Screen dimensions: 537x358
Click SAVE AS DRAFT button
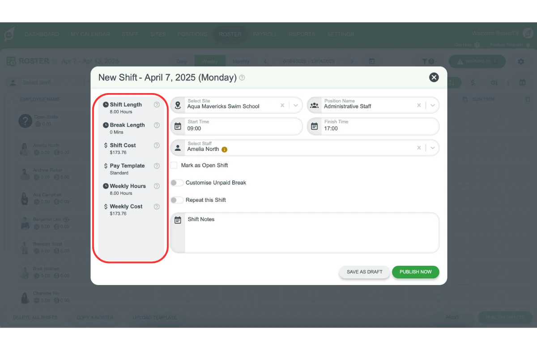click(x=365, y=272)
